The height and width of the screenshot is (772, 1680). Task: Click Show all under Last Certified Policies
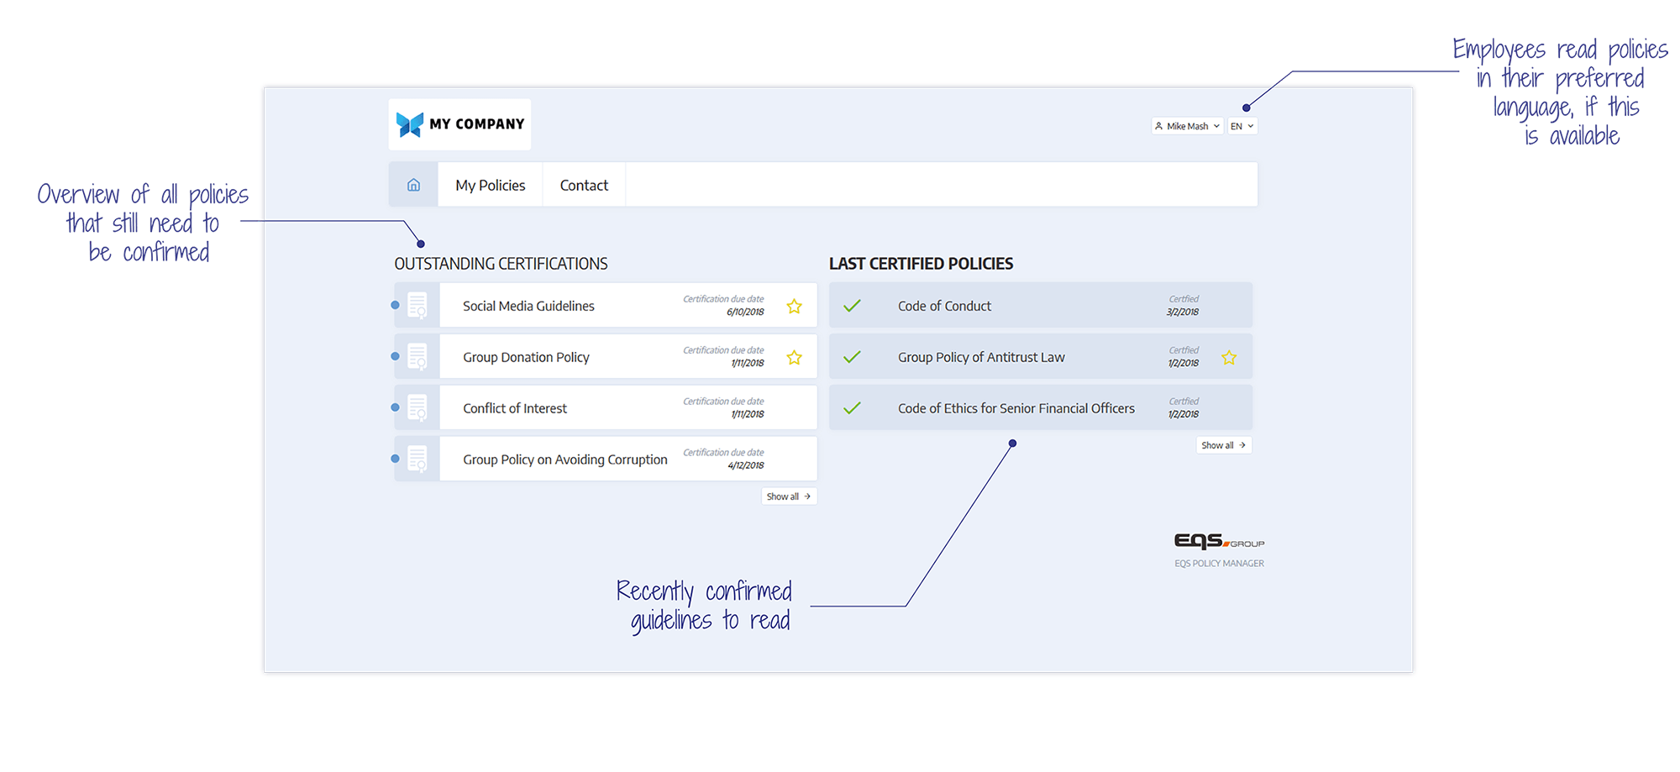pyautogui.click(x=1224, y=445)
